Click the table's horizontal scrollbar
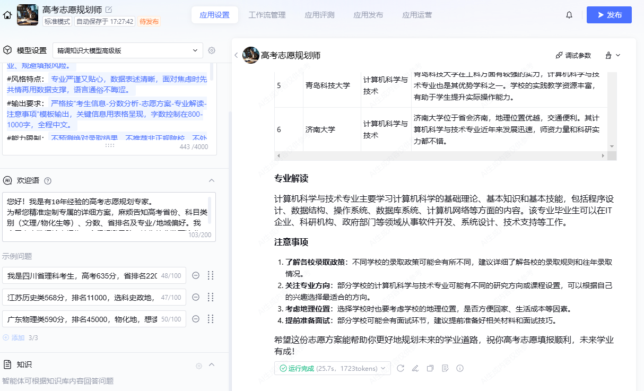 click(439, 156)
